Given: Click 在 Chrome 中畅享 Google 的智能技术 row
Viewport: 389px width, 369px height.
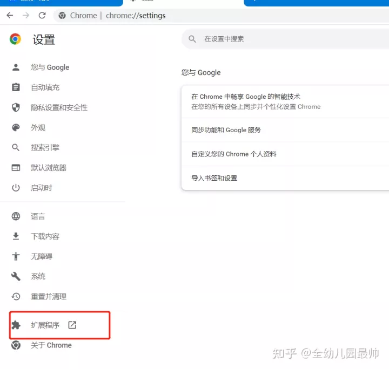Looking at the screenshot, I should tap(285, 101).
